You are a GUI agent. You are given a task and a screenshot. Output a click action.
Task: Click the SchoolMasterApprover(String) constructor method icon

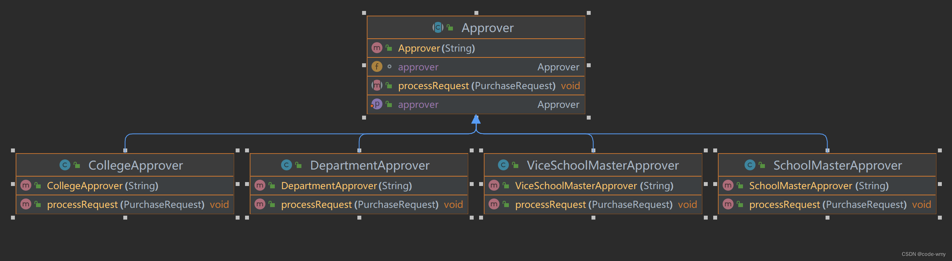[x=728, y=185]
